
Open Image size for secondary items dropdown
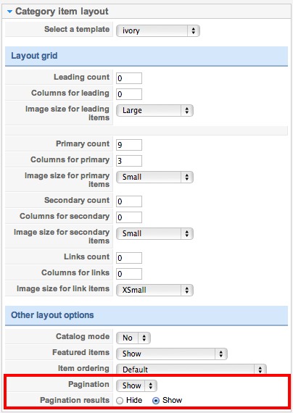click(154, 233)
